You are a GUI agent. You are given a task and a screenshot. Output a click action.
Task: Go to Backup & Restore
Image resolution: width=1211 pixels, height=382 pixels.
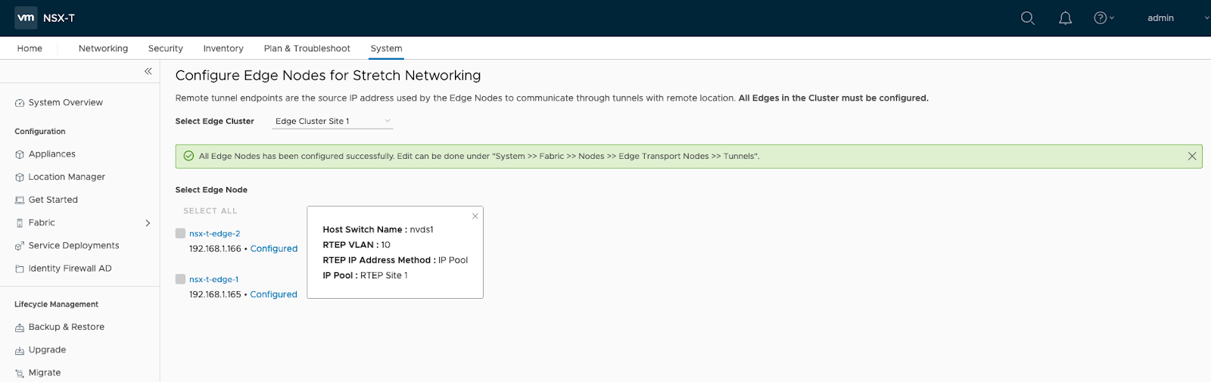tap(66, 328)
